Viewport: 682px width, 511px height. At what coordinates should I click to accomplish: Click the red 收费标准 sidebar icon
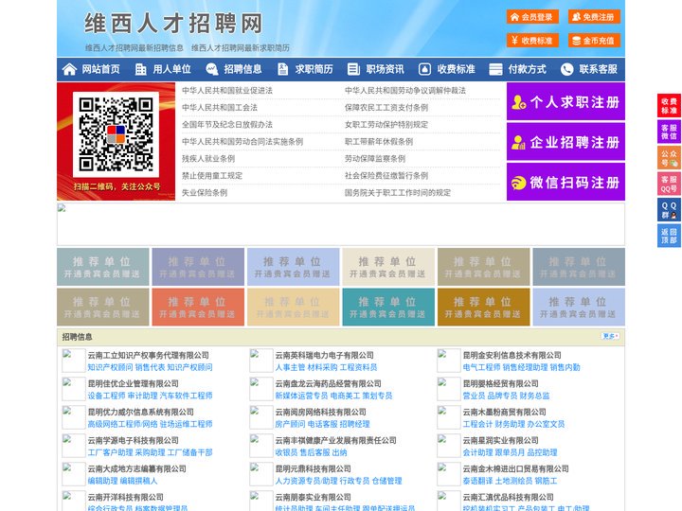click(669, 106)
